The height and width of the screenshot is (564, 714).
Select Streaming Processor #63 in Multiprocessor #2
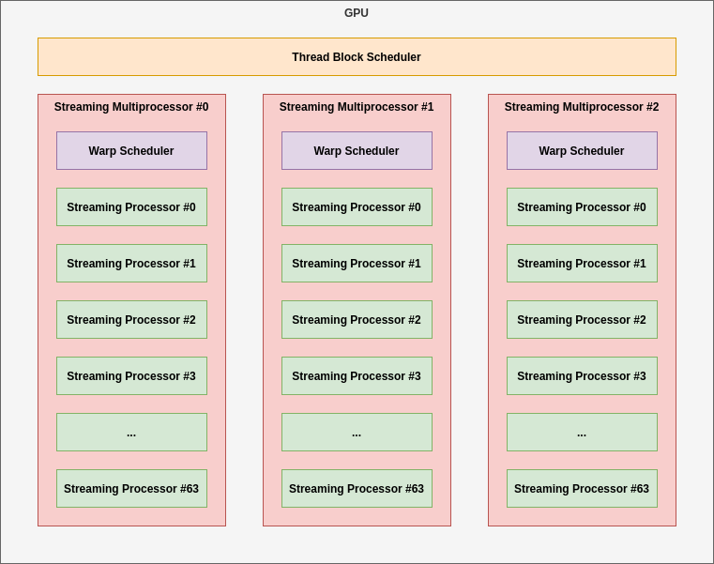[x=582, y=489]
